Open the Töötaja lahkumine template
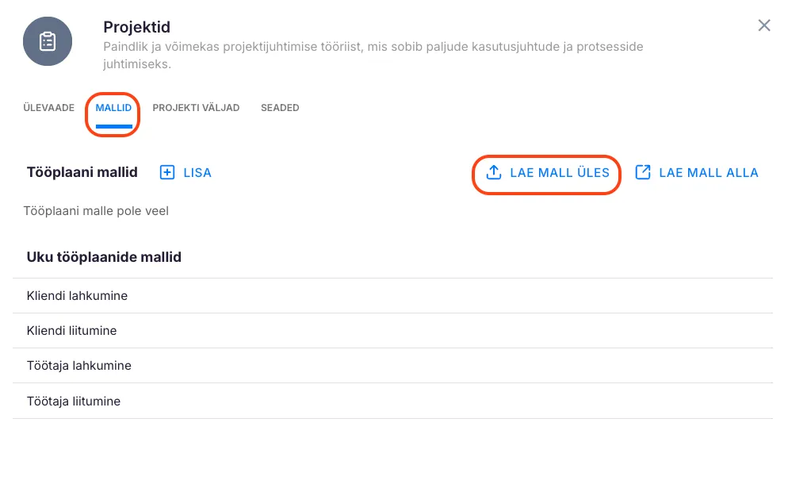 coord(78,366)
